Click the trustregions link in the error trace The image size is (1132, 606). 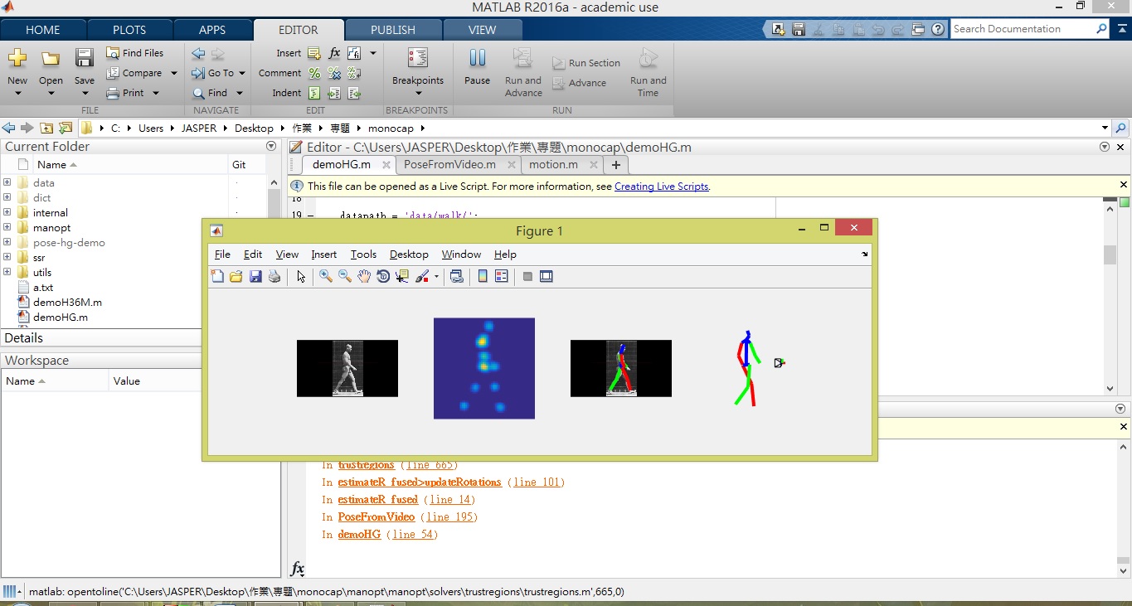pos(366,465)
